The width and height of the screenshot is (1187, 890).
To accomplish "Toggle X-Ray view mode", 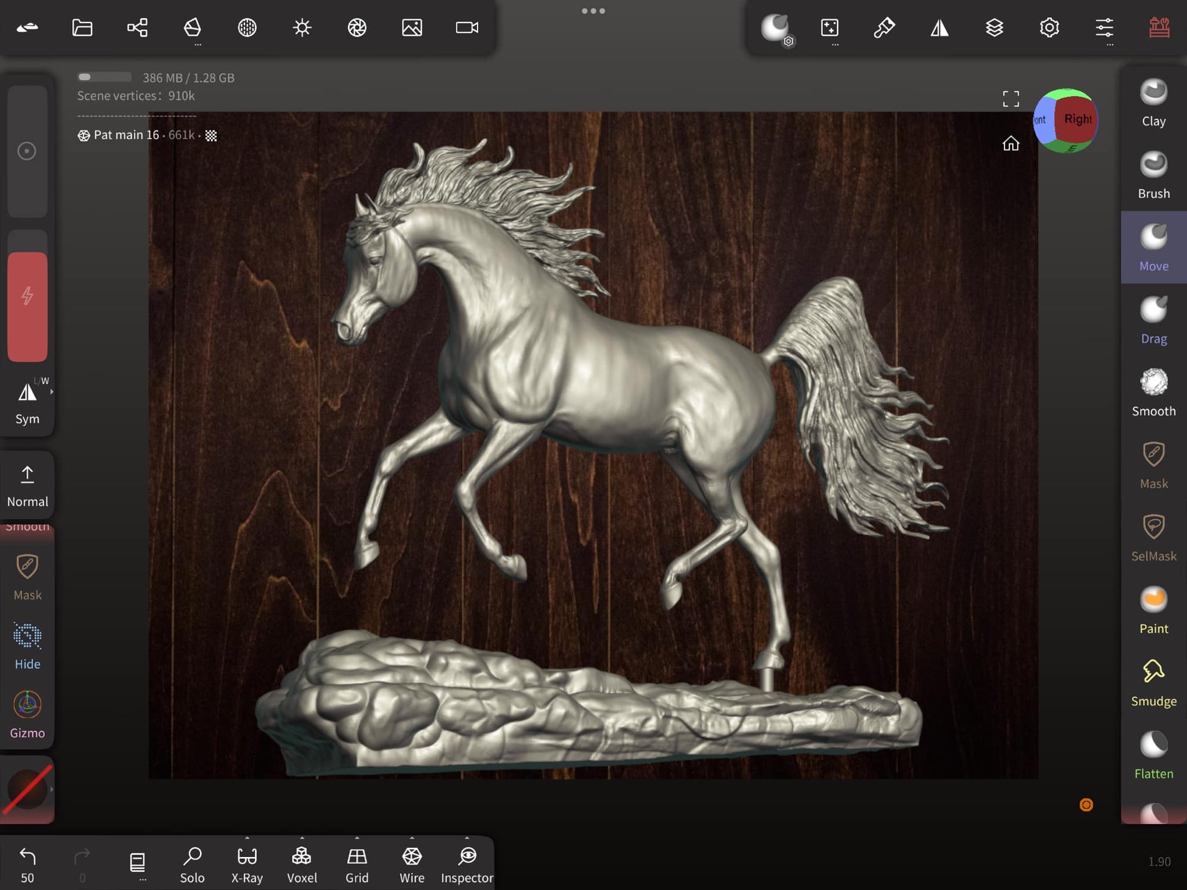I will click(x=247, y=864).
